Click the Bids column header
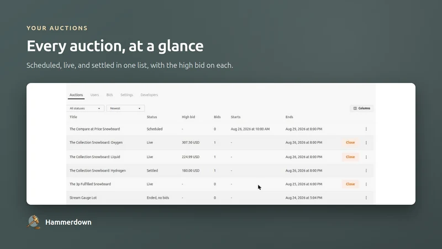 click(217, 117)
